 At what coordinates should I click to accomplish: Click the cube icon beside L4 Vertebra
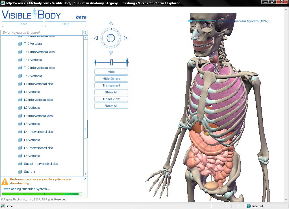[20, 140]
